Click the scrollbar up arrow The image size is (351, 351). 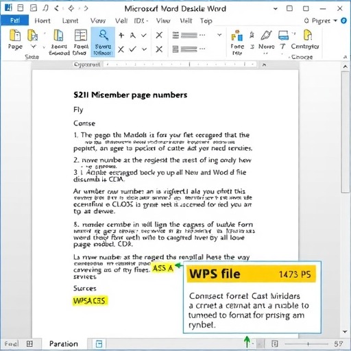click(345, 66)
